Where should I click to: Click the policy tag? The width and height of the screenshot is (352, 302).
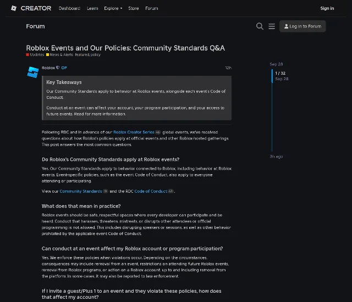click(95, 55)
